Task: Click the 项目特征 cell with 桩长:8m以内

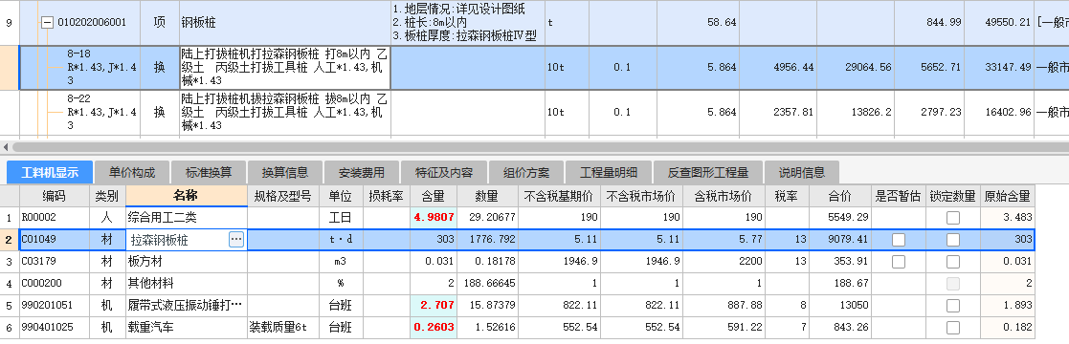Action: (x=468, y=23)
